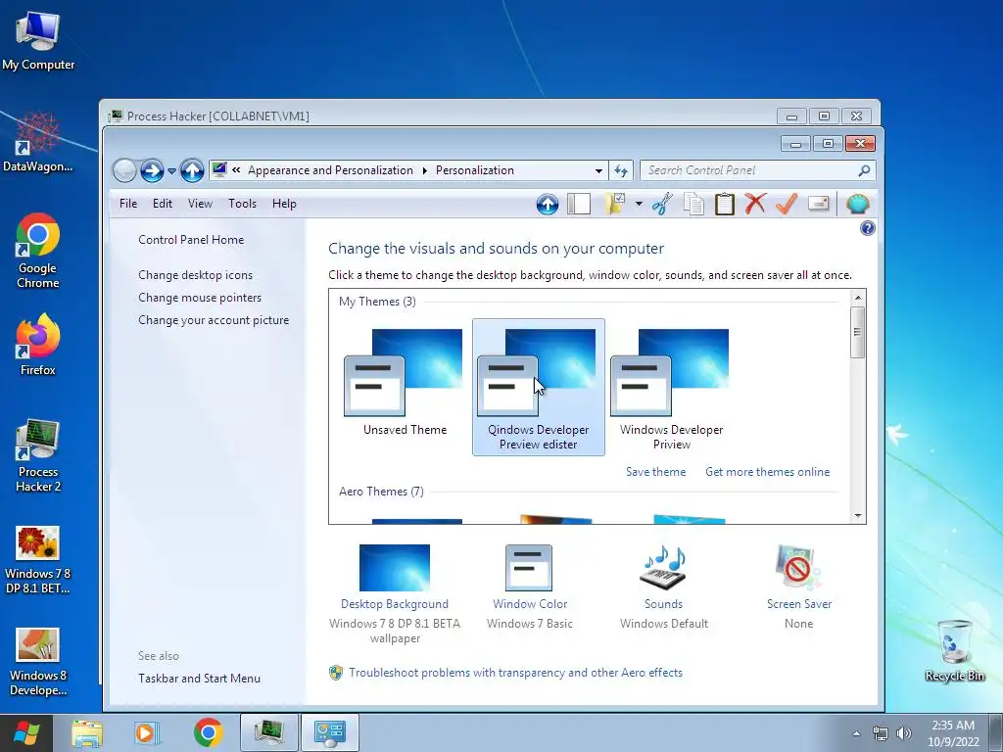The height and width of the screenshot is (752, 1003).
Task: Click the network tray icon
Action: [881, 733]
